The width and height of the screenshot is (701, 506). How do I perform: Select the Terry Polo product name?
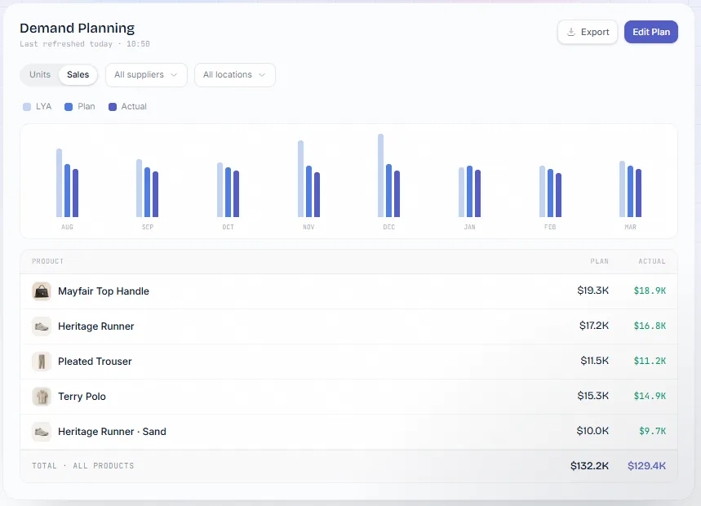tap(82, 397)
